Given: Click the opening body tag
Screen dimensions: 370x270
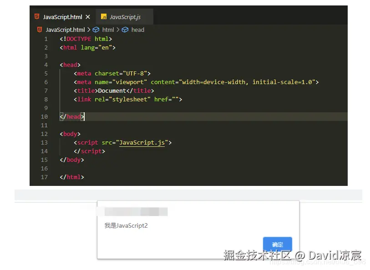Looking at the screenshot, I should click(70, 134).
